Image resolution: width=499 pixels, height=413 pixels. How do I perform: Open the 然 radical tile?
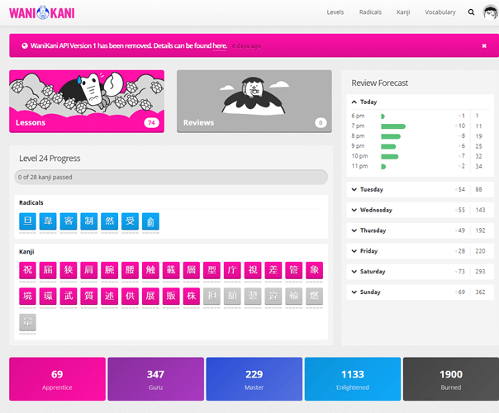[110, 221]
